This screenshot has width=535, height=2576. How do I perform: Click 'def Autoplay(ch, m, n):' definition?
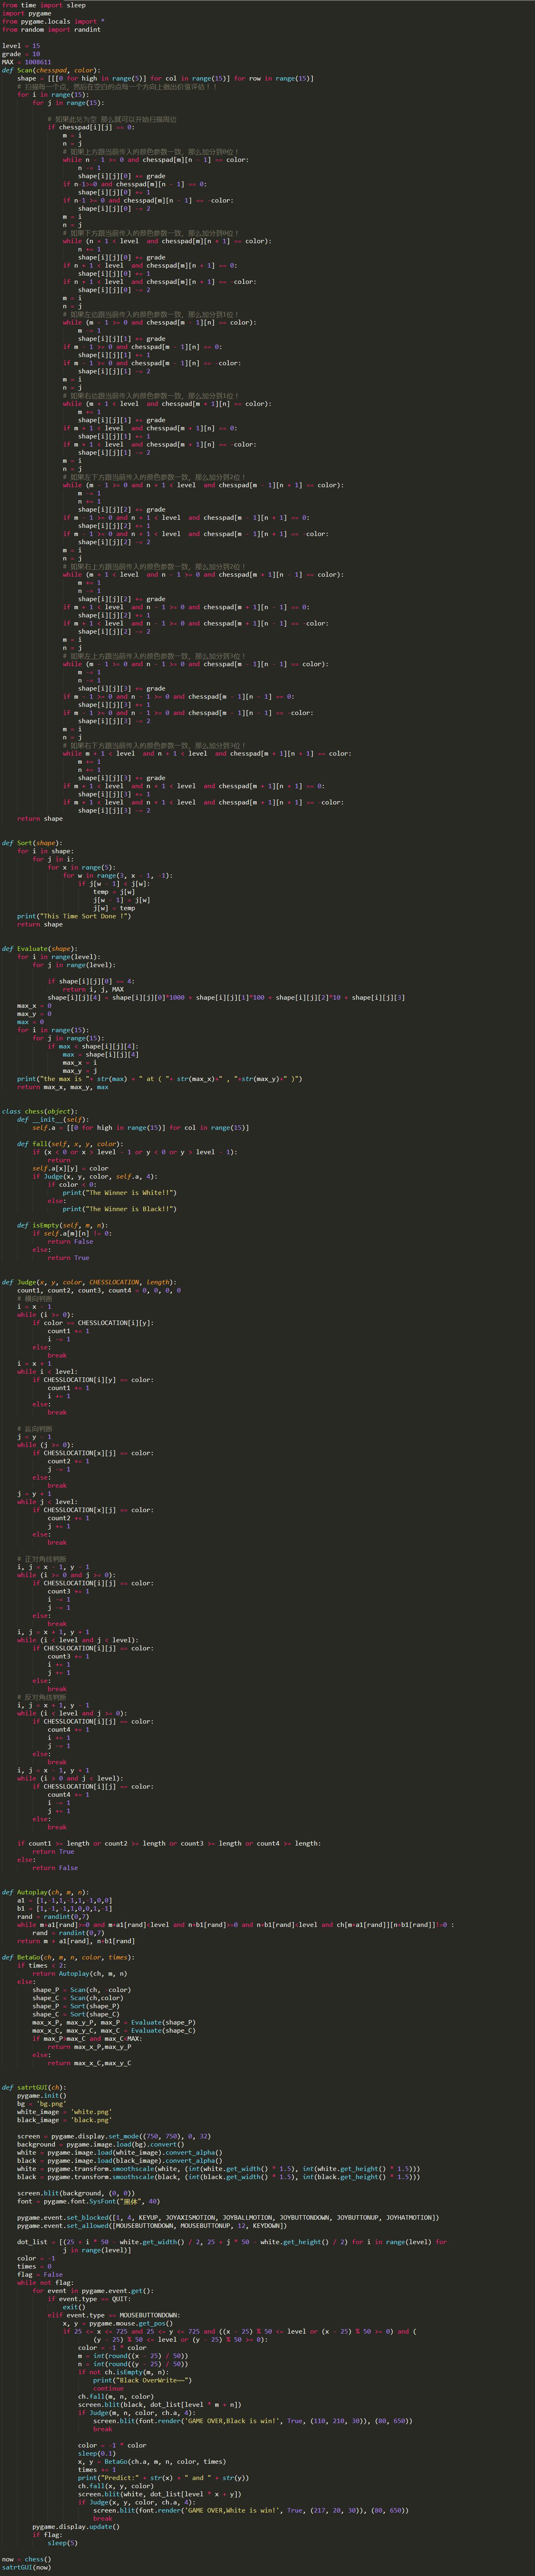pos(45,1892)
